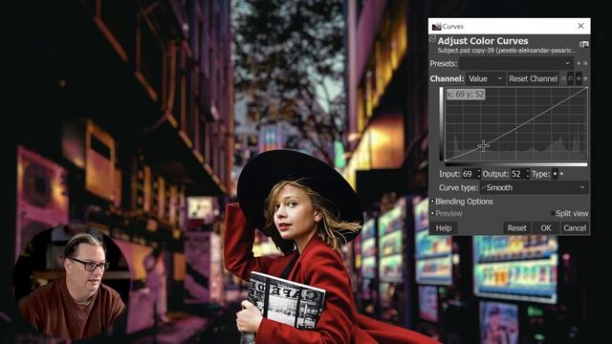
Task: Click the horizontal input gradient bar under graph
Action: coord(516,165)
